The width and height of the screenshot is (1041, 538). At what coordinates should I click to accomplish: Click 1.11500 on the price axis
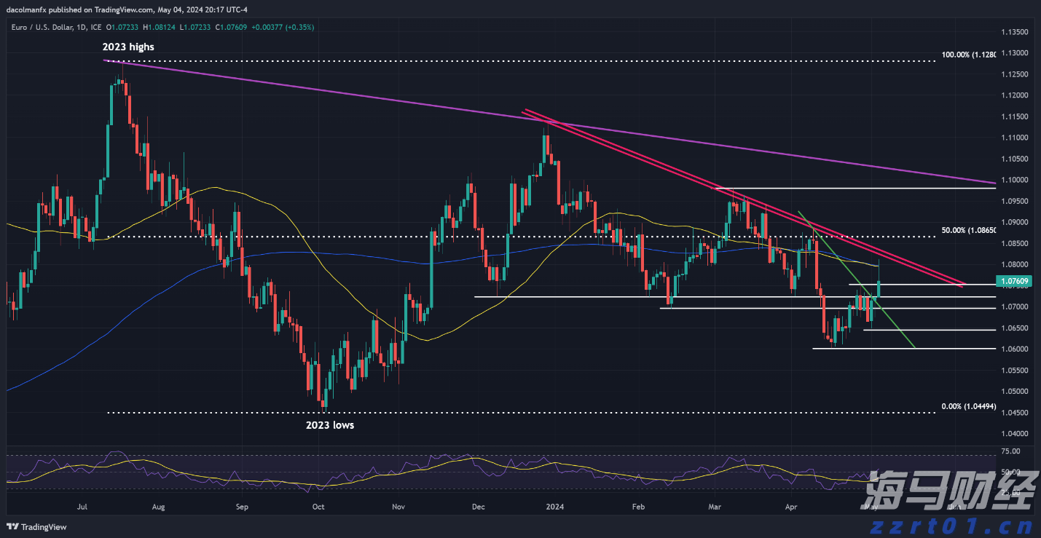click(x=1014, y=117)
